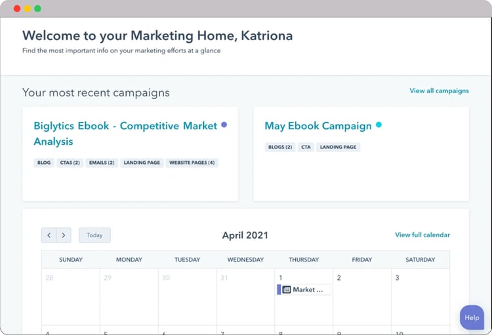Select April 3 calendar cell
Screen dimensions: 492x335
pyautogui.click(x=420, y=297)
